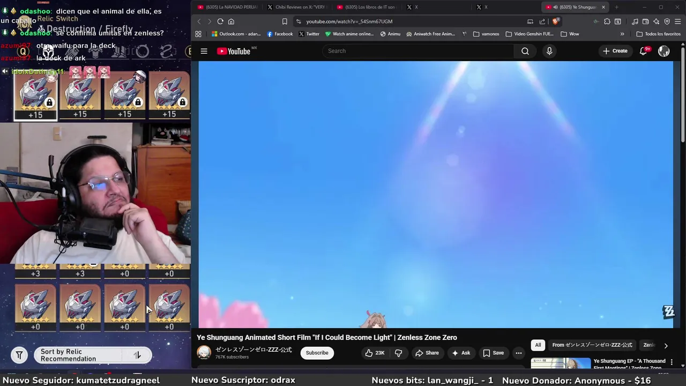The width and height of the screenshot is (686, 386).
Task: Like the video with 23K thumbs up
Action: click(x=375, y=353)
